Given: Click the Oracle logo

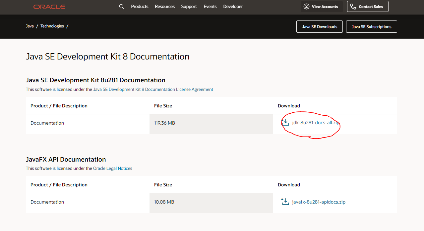Looking at the screenshot, I should (x=49, y=7).
